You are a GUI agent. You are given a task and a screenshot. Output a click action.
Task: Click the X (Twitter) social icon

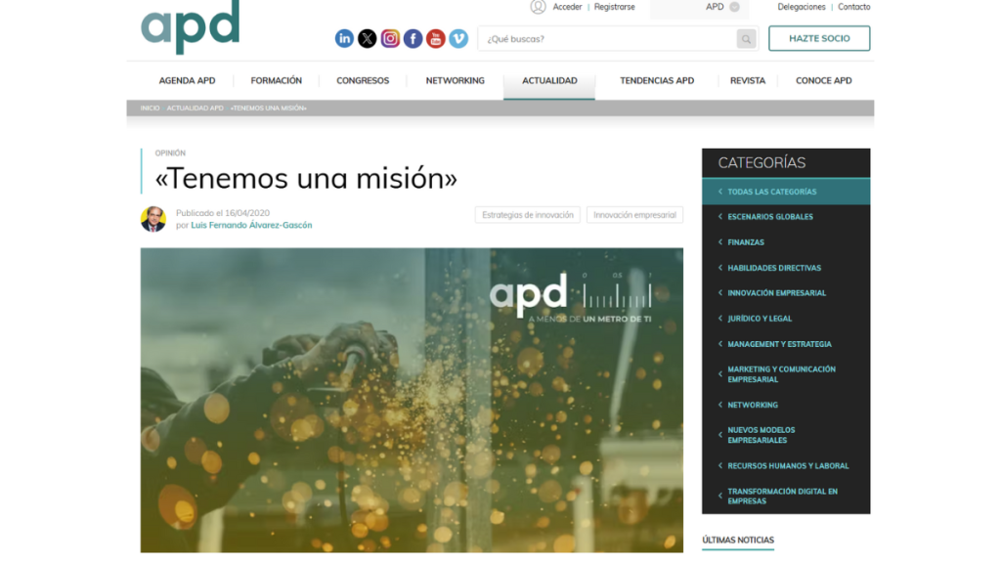367,38
